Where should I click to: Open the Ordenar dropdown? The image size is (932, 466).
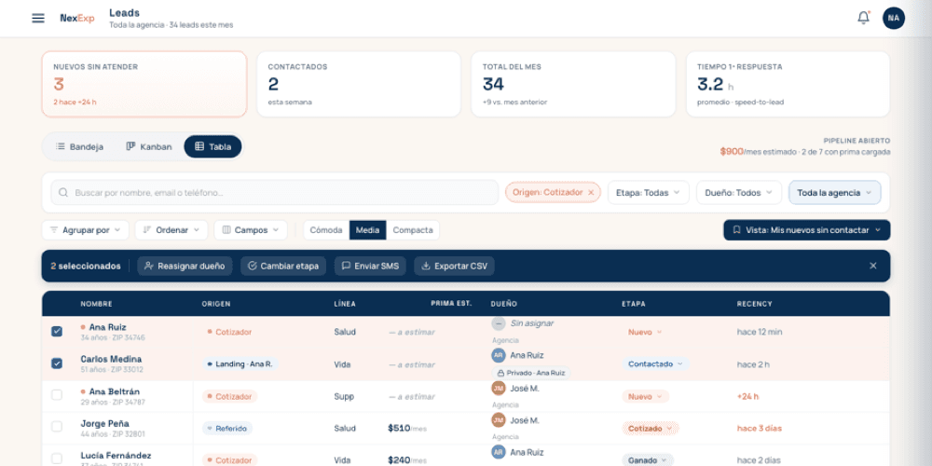[171, 230]
